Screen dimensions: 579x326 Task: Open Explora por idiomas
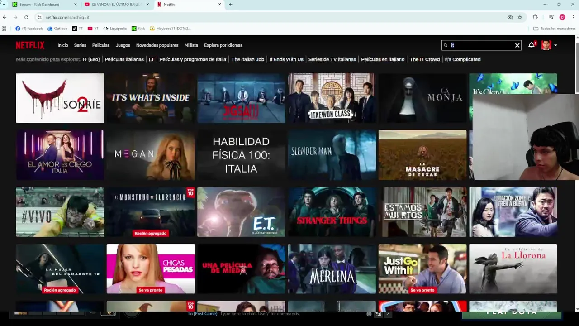point(223,45)
